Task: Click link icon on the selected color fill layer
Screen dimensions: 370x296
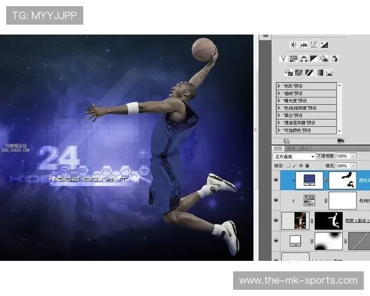Action: (326, 180)
